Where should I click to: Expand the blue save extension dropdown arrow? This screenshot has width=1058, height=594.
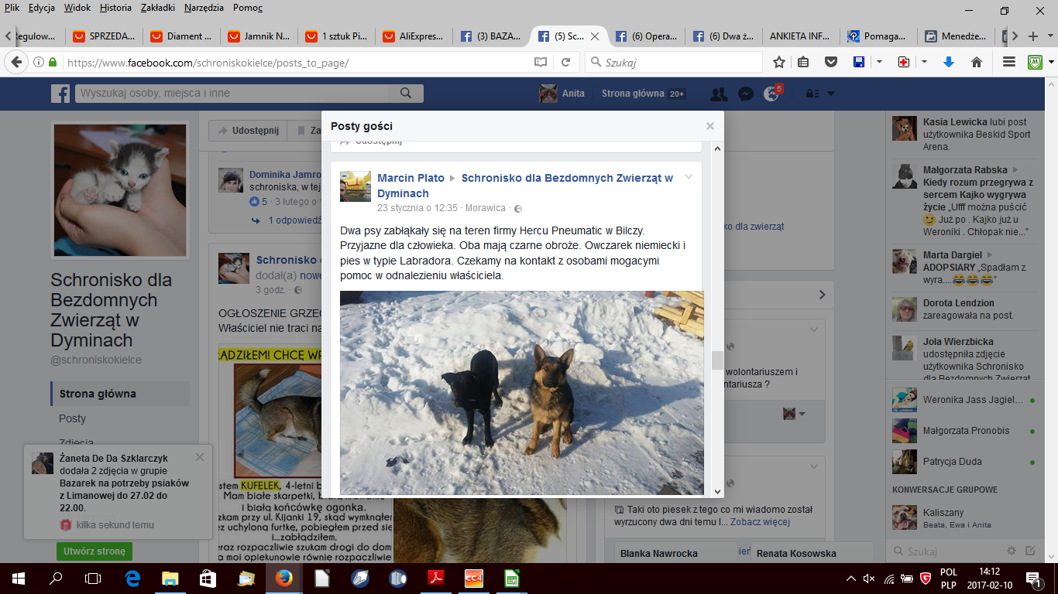(x=879, y=62)
